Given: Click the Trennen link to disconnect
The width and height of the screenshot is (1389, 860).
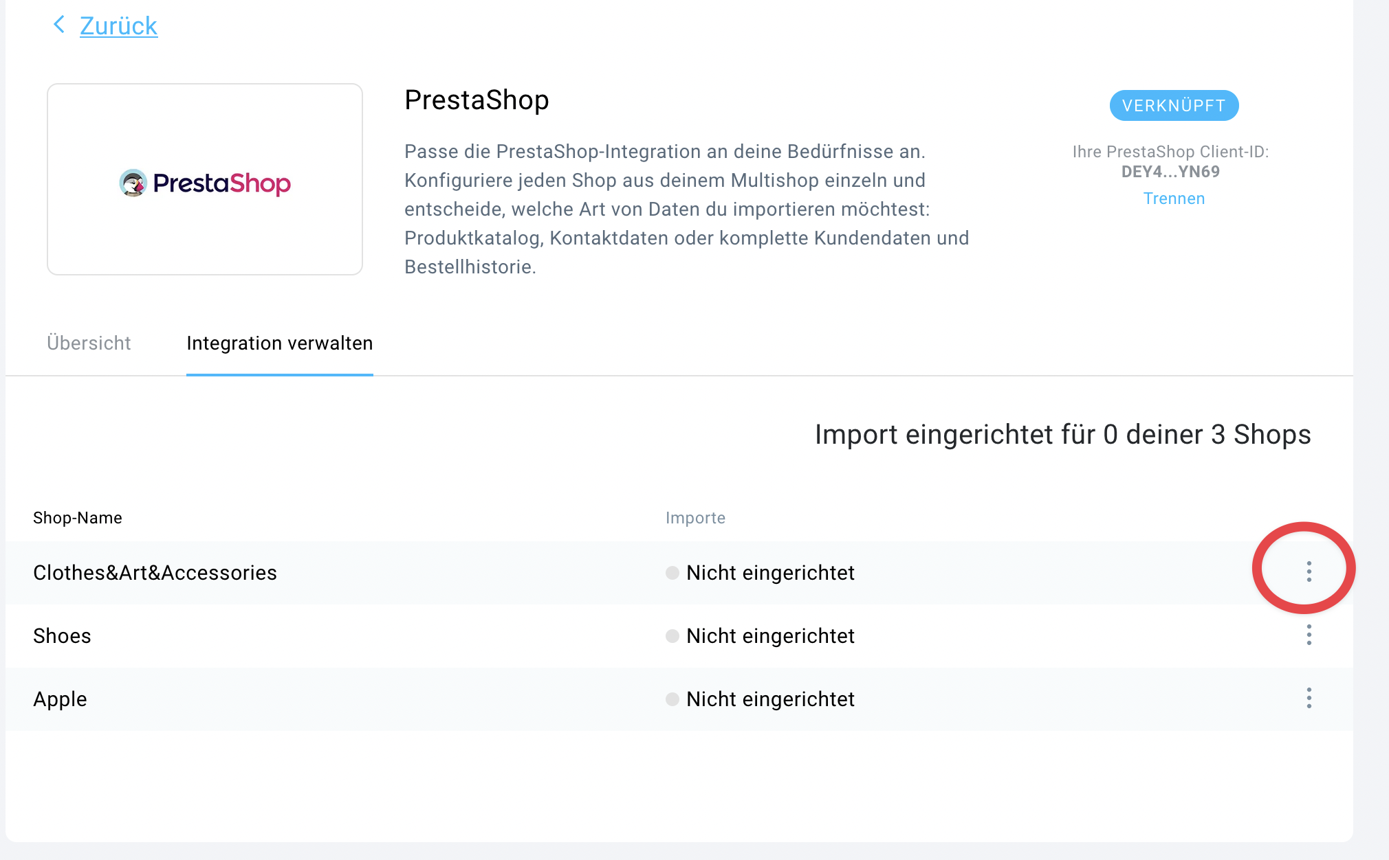Looking at the screenshot, I should click(1174, 199).
